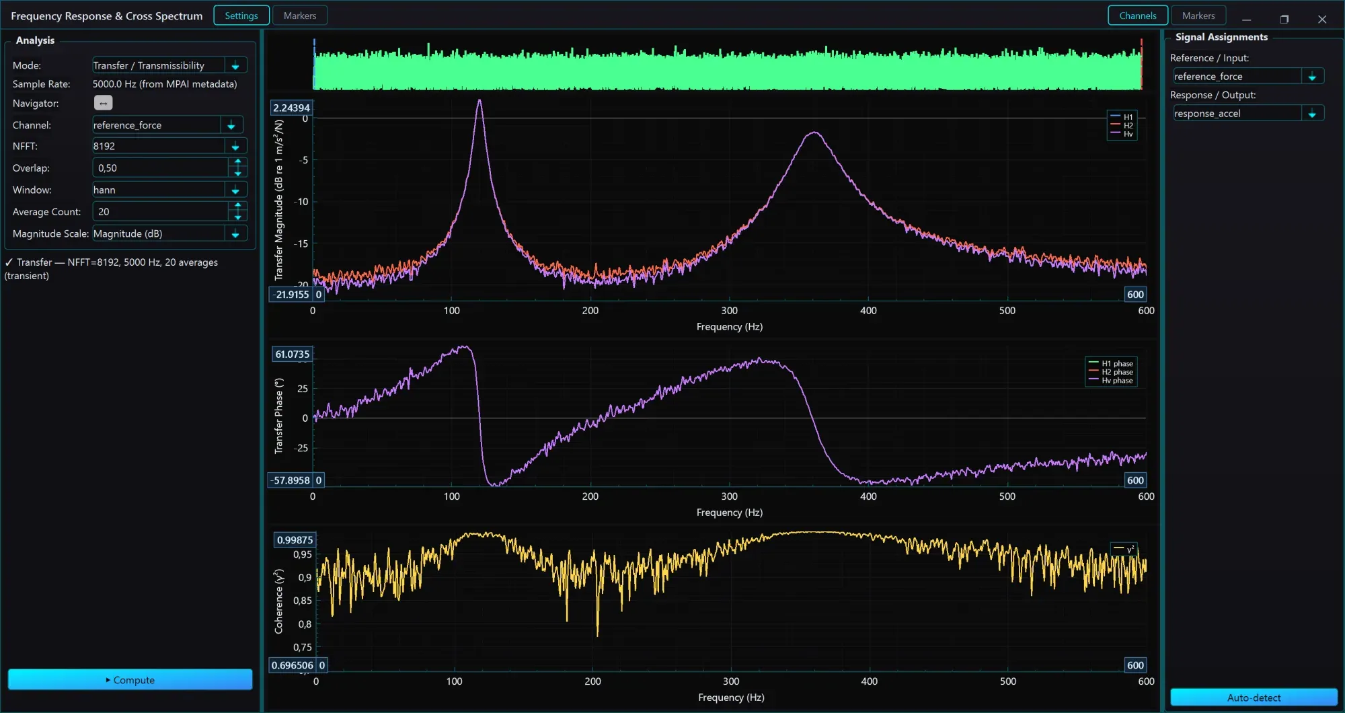Edit magnitude plot max frequency 600 box
Viewport: 1345px width, 713px height.
point(1135,294)
